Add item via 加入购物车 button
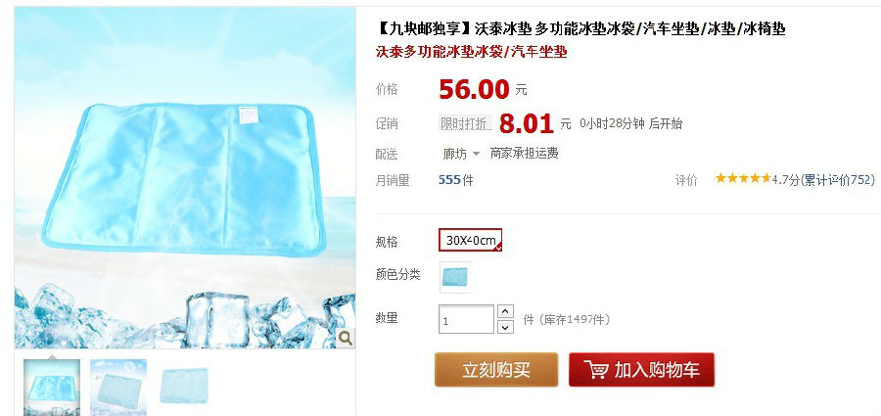The width and height of the screenshot is (881, 416). coord(641,370)
